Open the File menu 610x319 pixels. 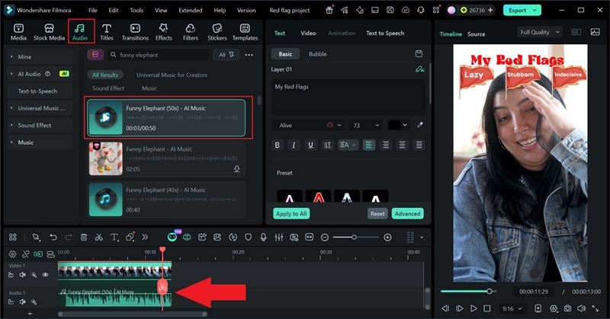click(92, 11)
